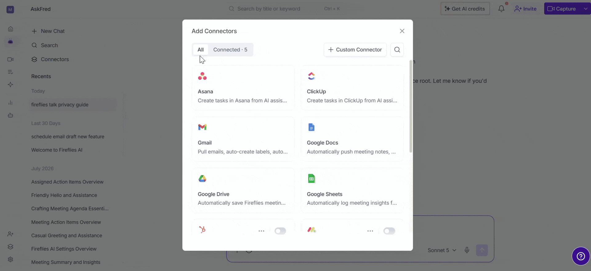The height and width of the screenshot is (271, 591).
Task: Open integrations layers icon at sidebar bottom
Action: coord(10,247)
